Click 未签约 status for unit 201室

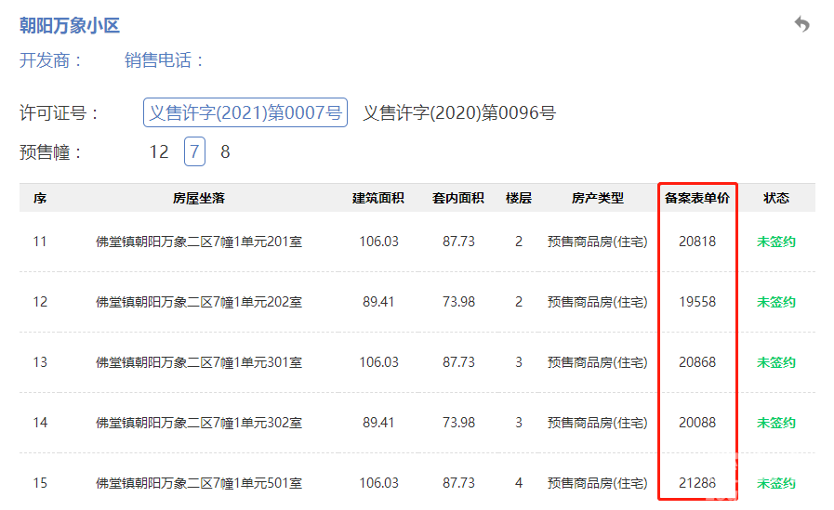[775, 242]
